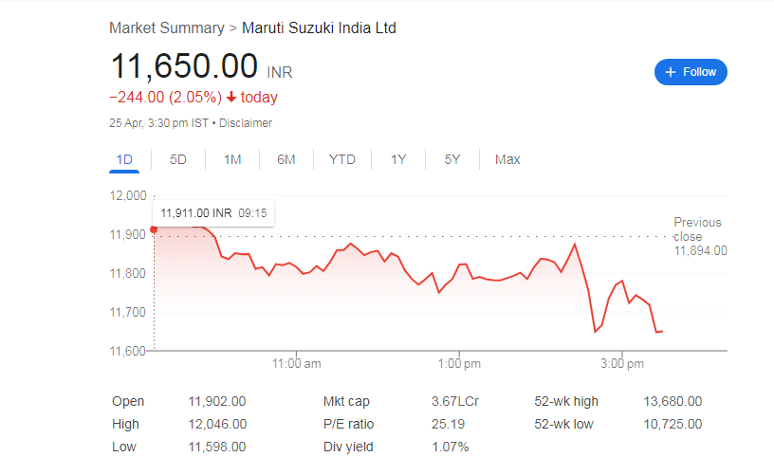Click the red down arrow beside today
This screenshot has width=774, height=475.
[x=231, y=97]
